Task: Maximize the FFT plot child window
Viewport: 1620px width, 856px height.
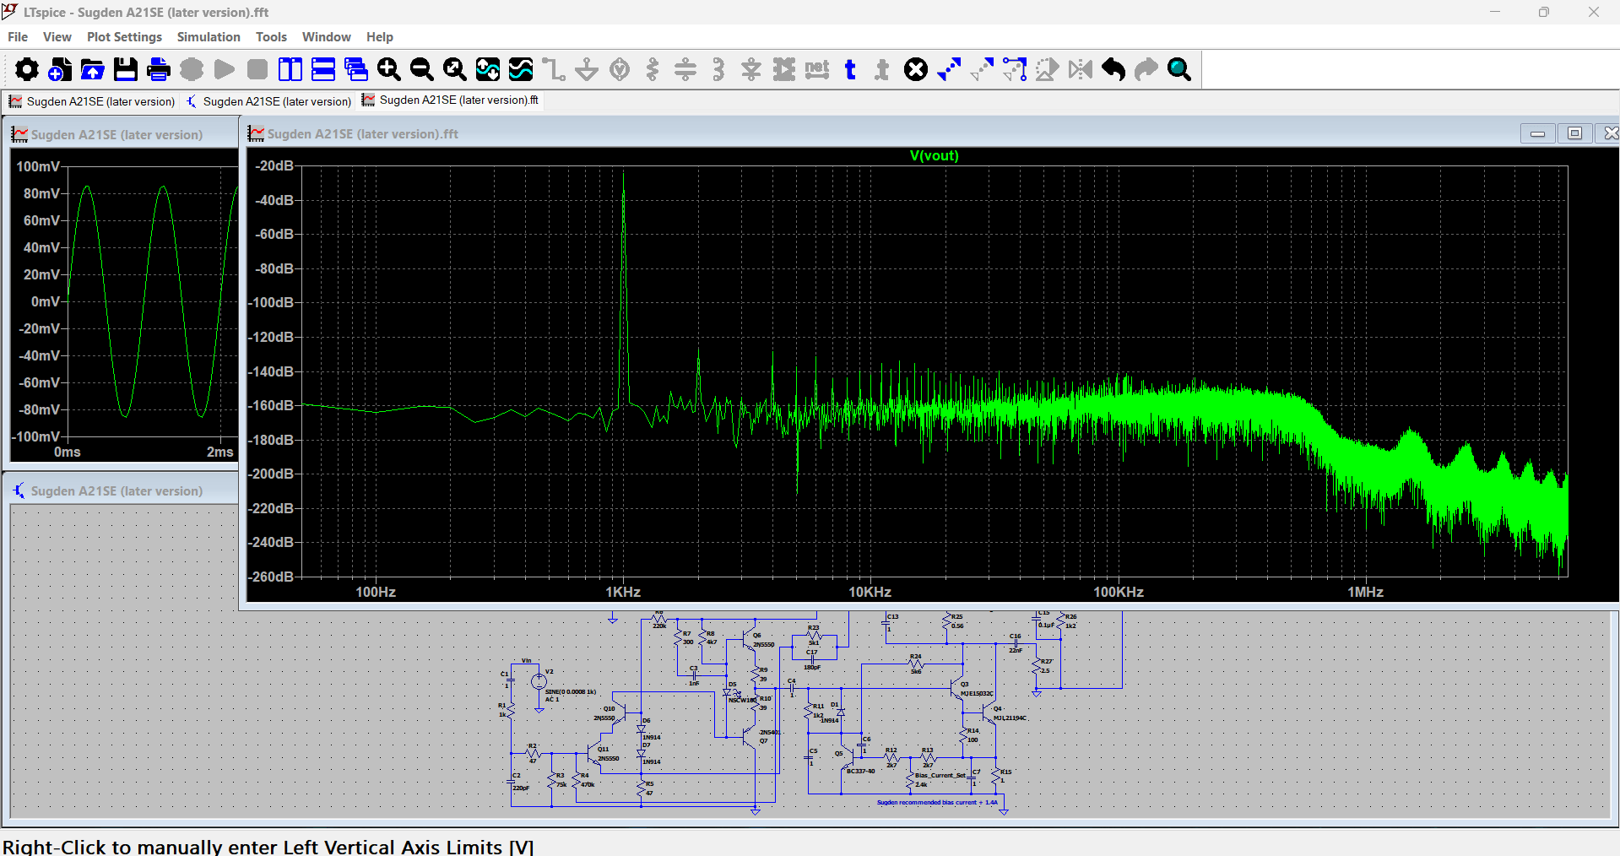Action: click(x=1574, y=133)
